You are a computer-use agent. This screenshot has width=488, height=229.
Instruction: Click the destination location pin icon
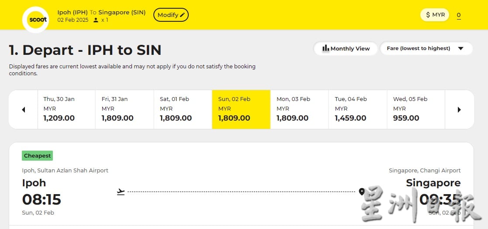point(361,192)
